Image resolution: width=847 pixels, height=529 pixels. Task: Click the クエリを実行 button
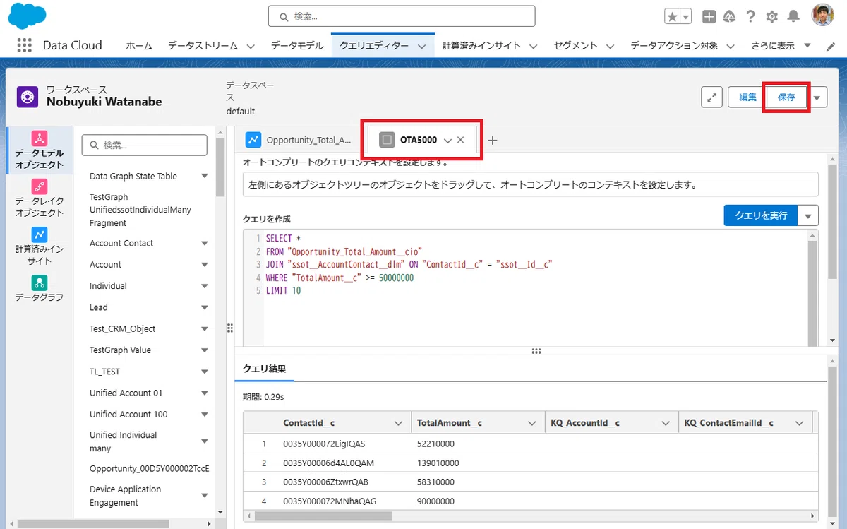click(x=761, y=215)
